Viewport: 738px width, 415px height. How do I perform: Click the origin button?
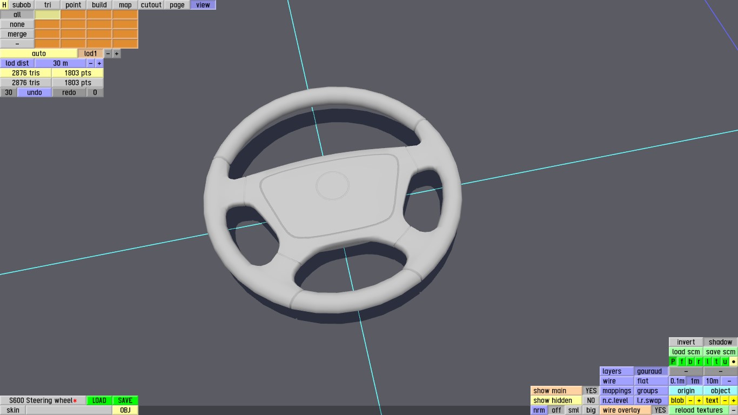coord(686,391)
